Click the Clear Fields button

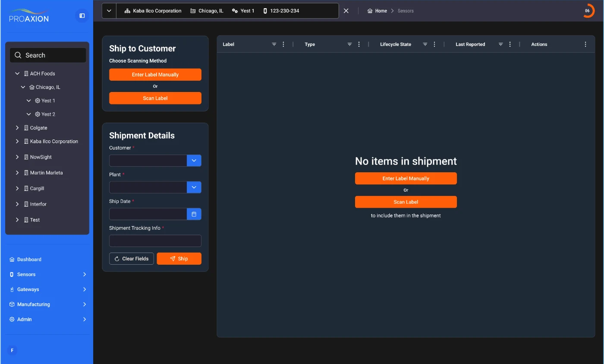132,259
